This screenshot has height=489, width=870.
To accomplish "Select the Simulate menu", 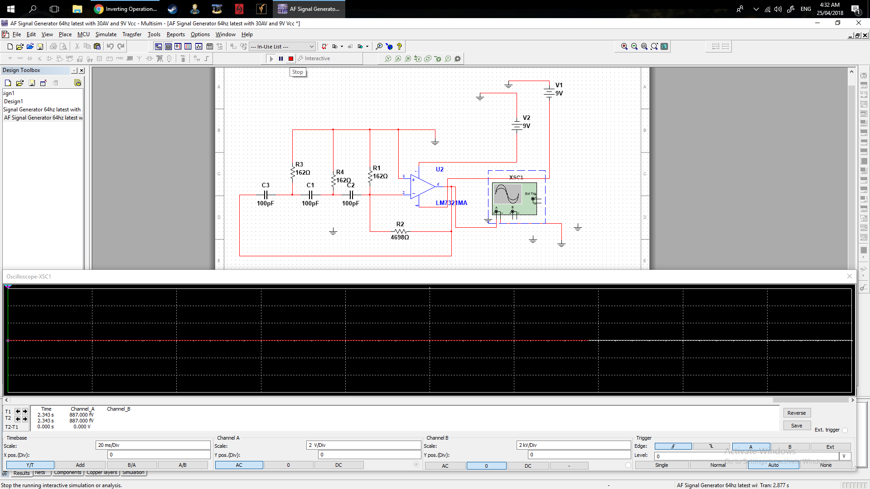I will (x=105, y=34).
